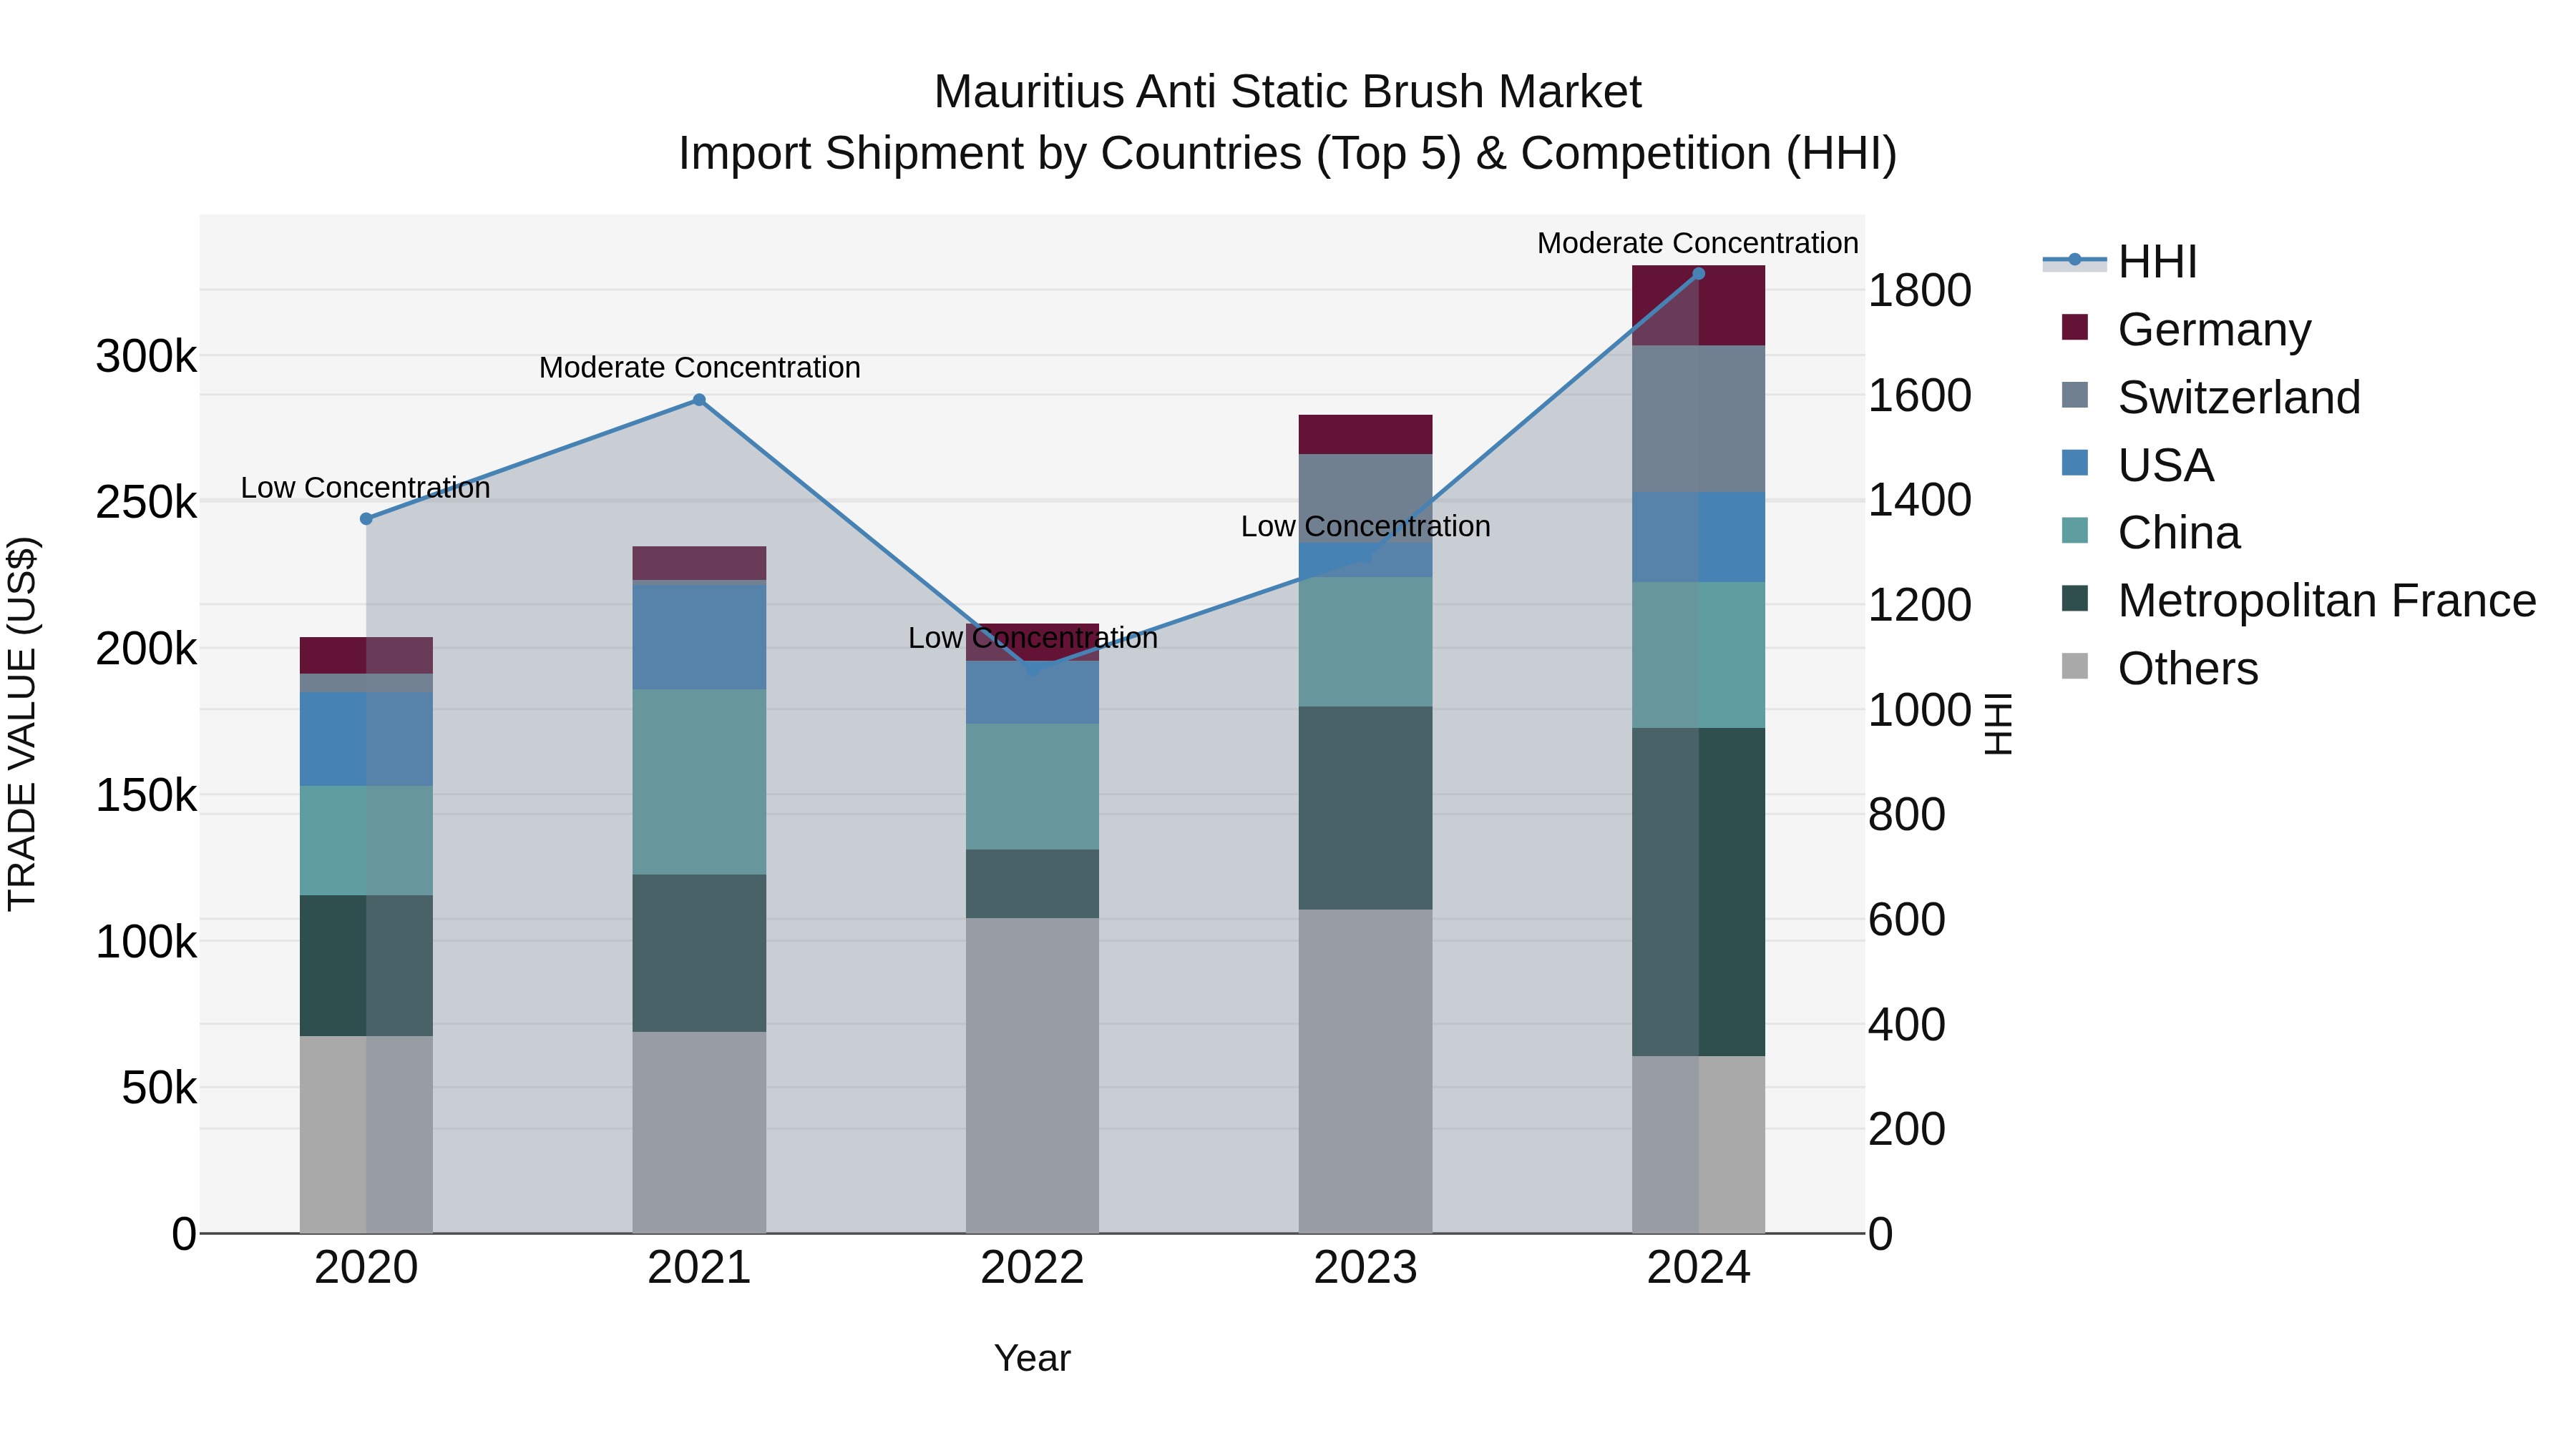Toggle Switzerland series in the legend
2576x1448 pixels.
pos(2211,397)
